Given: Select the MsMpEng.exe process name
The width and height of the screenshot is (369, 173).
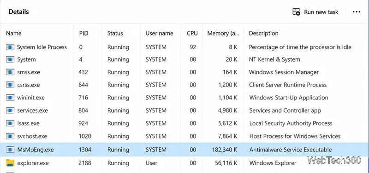Looking at the screenshot, I should click(36, 150).
